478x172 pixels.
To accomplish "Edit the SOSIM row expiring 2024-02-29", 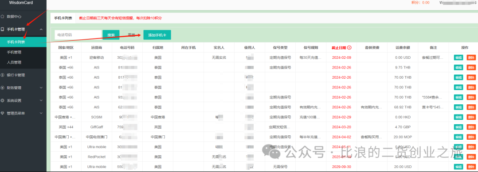I will pyautogui.click(x=458, y=117).
